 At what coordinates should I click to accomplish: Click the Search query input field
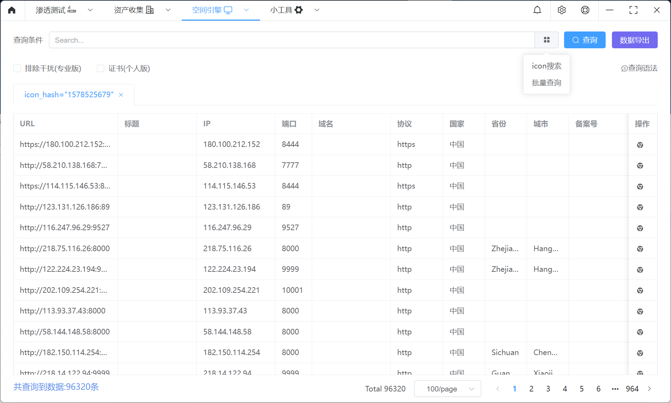pos(292,40)
